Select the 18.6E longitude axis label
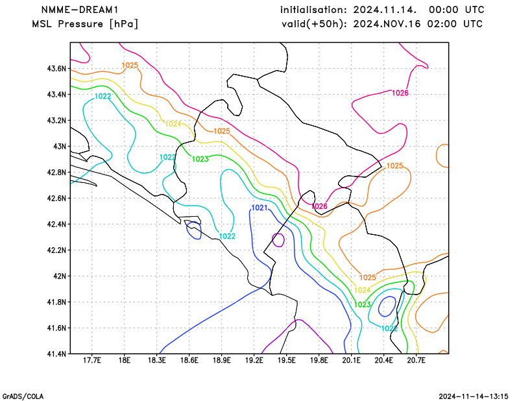This screenshot has height=401, width=519. click(189, 360)
